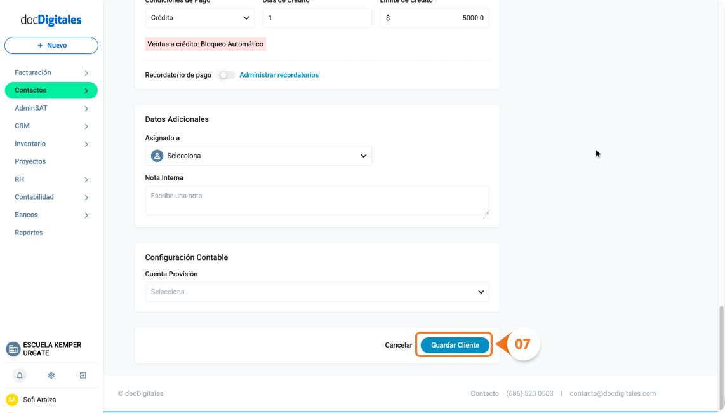Click the Cancelar button
This screenshot has height=413, width=725.
[399, 345]
